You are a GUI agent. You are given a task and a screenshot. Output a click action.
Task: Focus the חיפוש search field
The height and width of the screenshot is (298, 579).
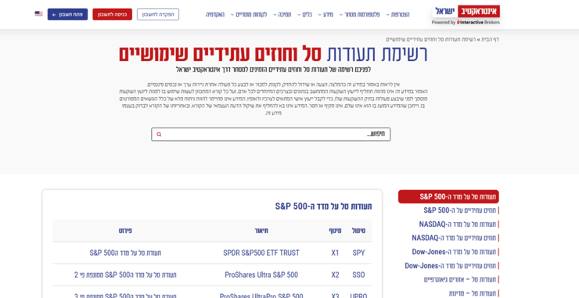(x=271, y=135)
